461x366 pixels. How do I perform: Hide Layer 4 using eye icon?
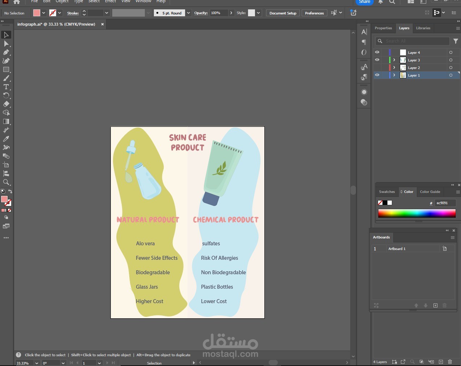click(377, 52)
